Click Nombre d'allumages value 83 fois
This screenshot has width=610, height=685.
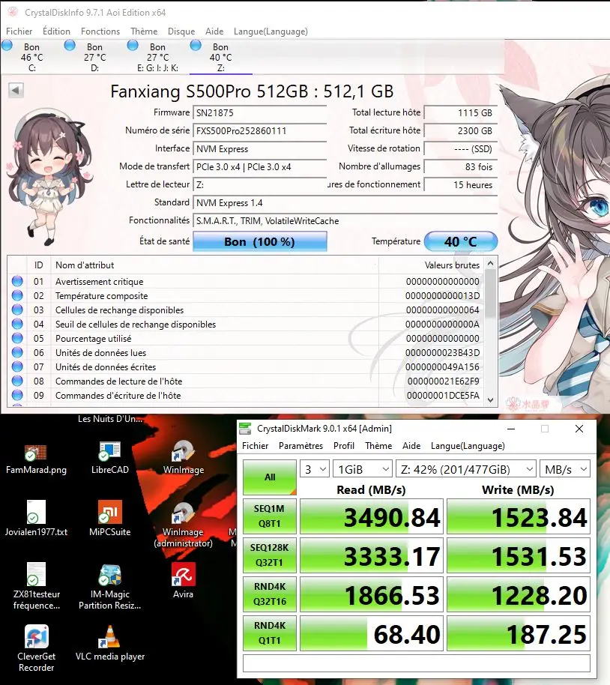pyautogui.click(x=461, y=167)
